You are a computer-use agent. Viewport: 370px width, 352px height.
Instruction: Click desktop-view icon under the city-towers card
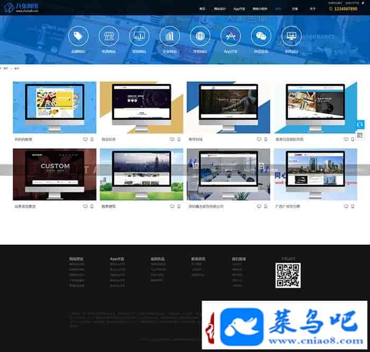click(x=346, y=206)
